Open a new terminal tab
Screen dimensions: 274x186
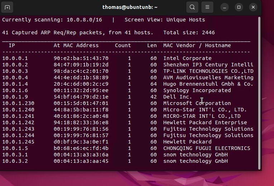[x=7, y=7]
